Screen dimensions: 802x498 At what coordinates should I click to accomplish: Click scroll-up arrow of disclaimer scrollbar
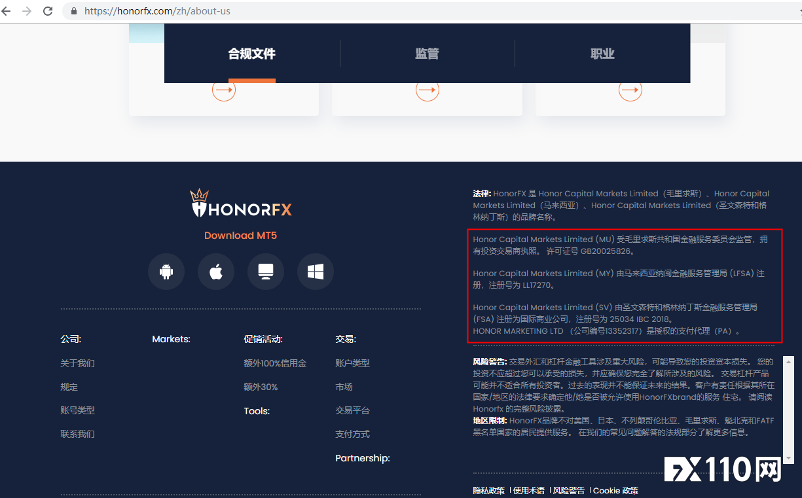(x=788, y=361)
